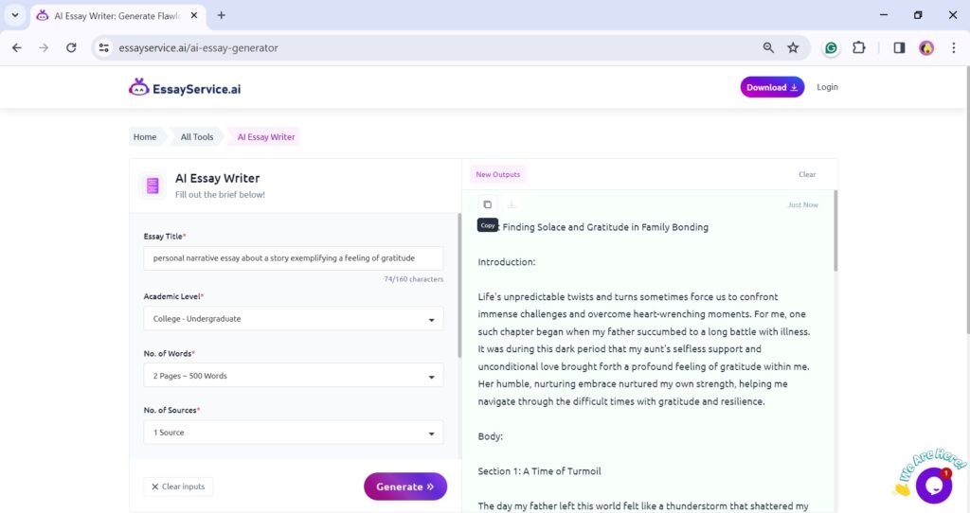Go to All Tools breadcrumb
The width and height of the screenshot is (970, 513).
pos(197,136)
